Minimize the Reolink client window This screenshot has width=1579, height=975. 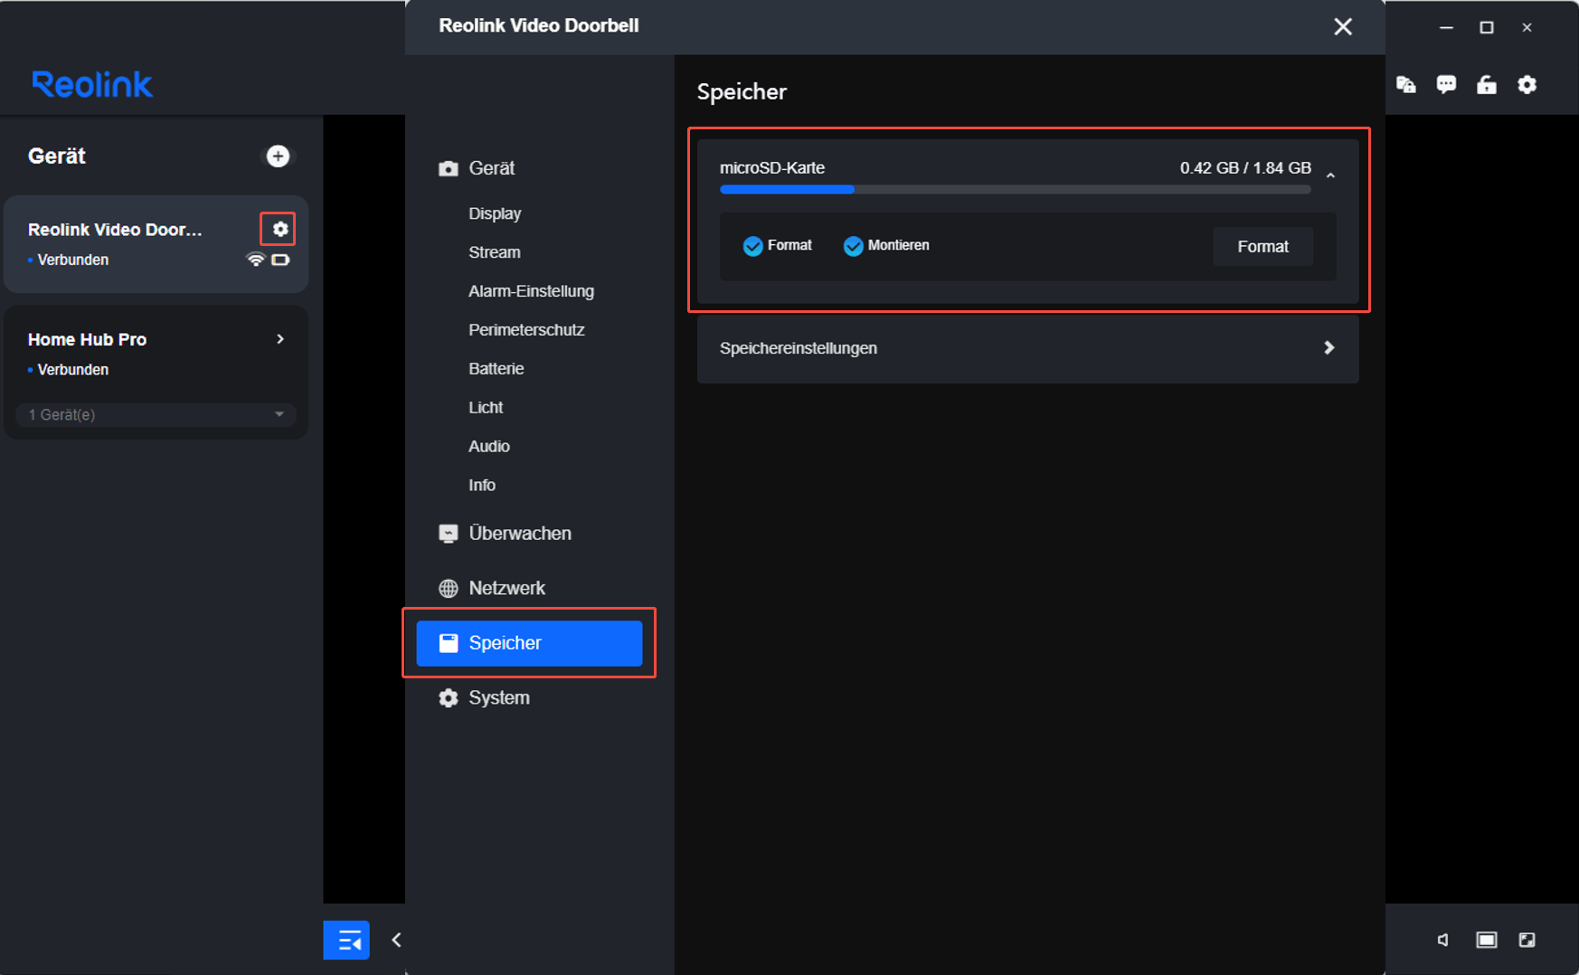pyautogui.click(x=1446, y=28)
